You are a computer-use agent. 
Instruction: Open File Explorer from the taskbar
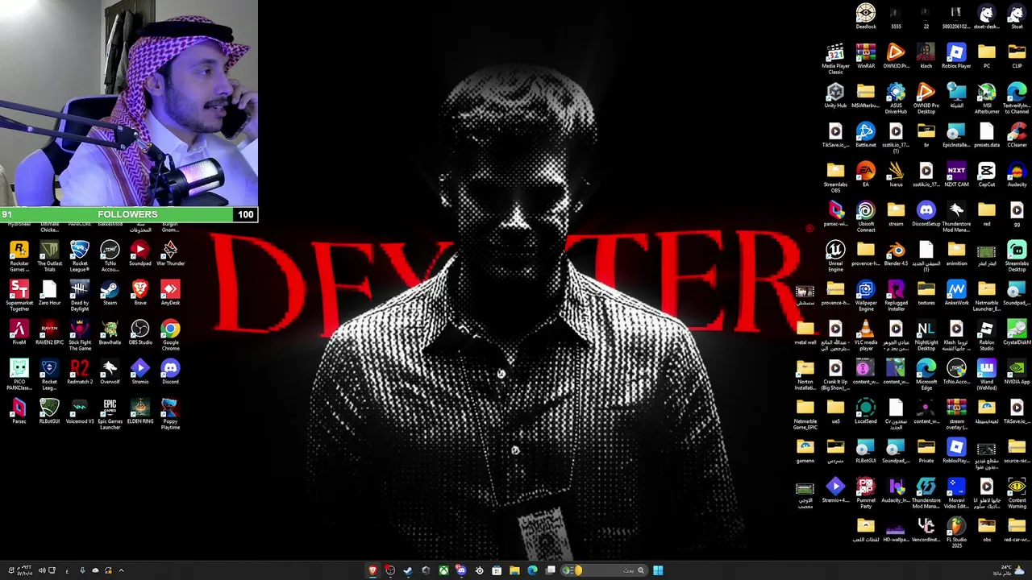point(514,570)
